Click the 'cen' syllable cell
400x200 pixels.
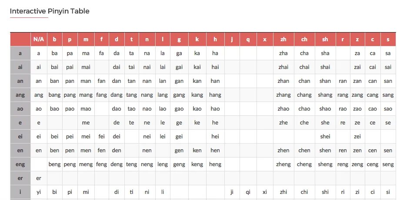pyautogui.click(x=373, y=151)
